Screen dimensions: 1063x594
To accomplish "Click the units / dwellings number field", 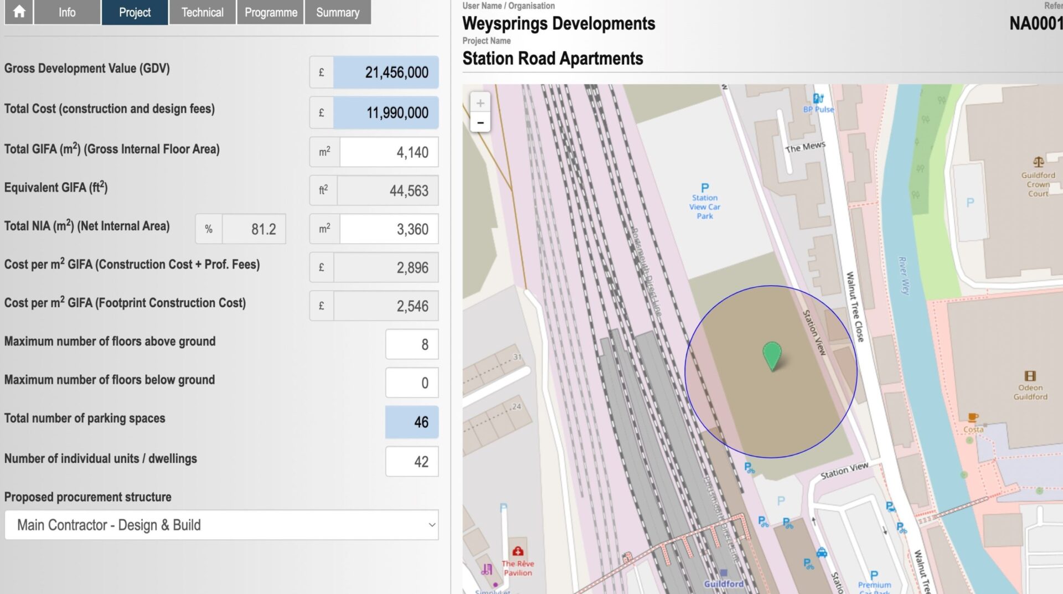I will click(x=411, y=461).
